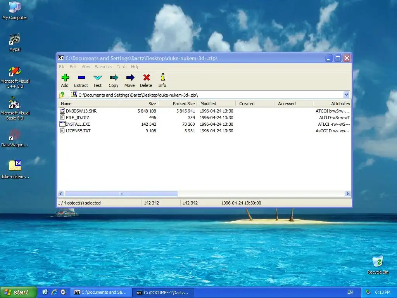Click the Start button
397x298 pixels.
point(18,292)
